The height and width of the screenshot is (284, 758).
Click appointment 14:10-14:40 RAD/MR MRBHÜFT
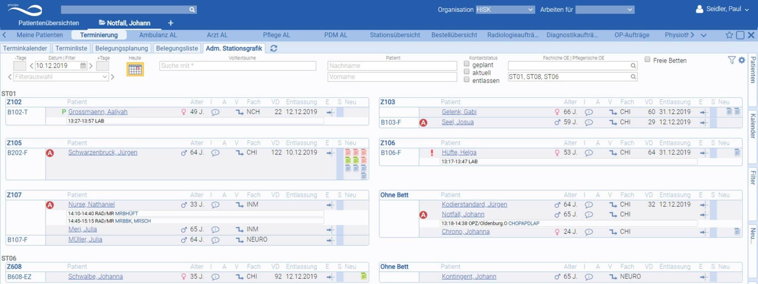195,213
